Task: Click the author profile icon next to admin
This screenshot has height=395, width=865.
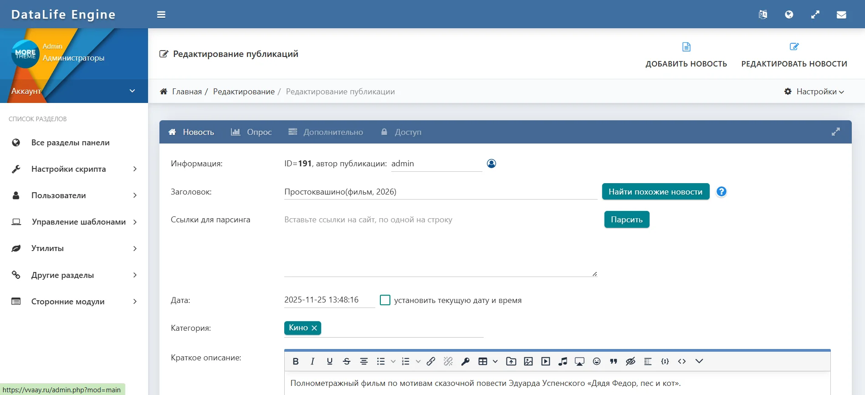Action: [x=491, y=164]
